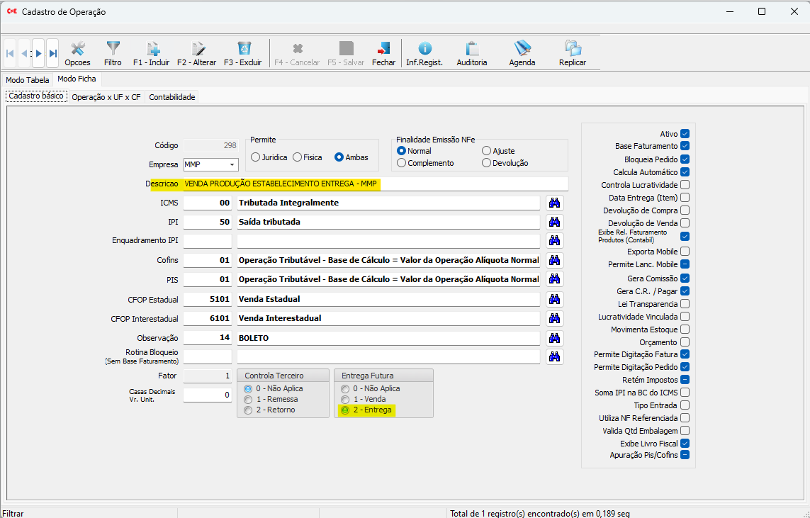Select 1 - Venda in Entrega Futura
The width and height of the screenshot is (810, 518).
(345, 400)
